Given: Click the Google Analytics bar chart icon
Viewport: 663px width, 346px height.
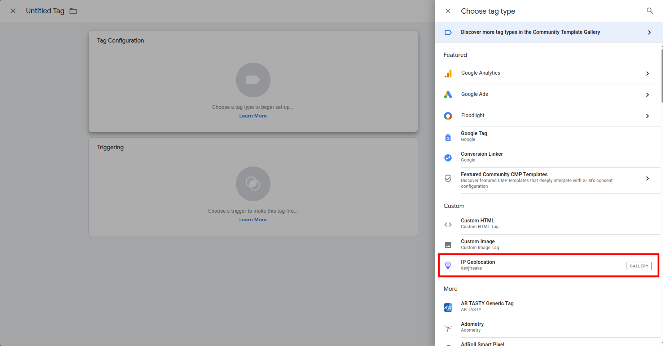Looking at the screenshot, I should tap(448, 74).
